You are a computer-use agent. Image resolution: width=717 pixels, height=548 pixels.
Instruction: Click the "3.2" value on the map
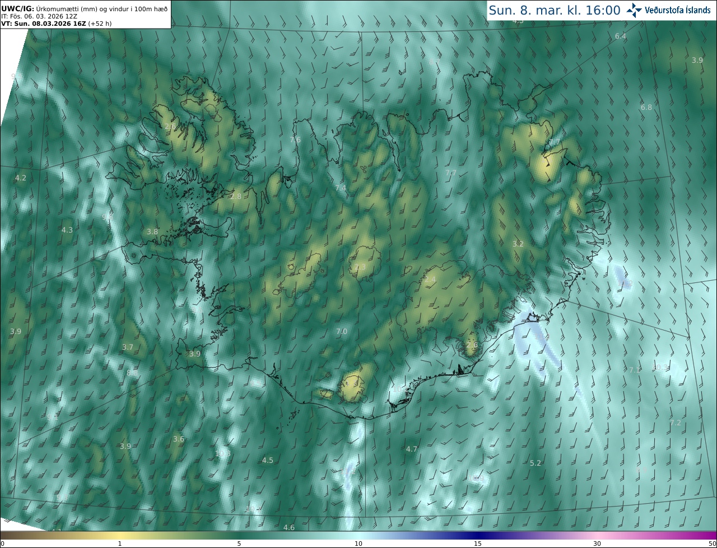(x=518, y=244)
